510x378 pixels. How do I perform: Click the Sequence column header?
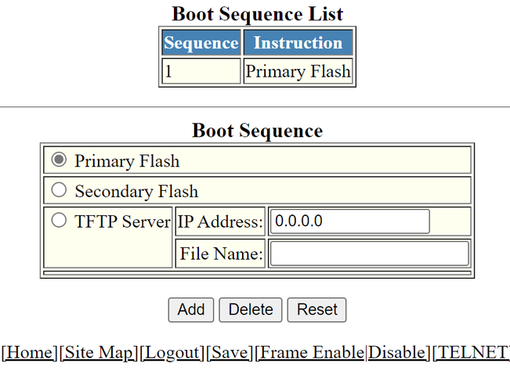(x=201, y=43)
